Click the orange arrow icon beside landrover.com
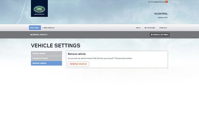The width and height of the screenshot is (199, 132). (167, 2)
